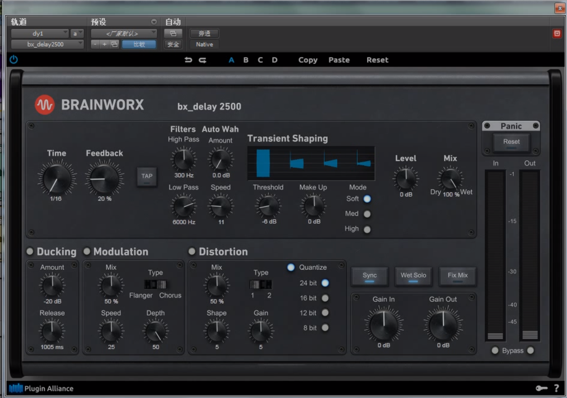This screenshot has height=398, width=567.
Task: Open help with the question mark icon
Action: point(556,388)
